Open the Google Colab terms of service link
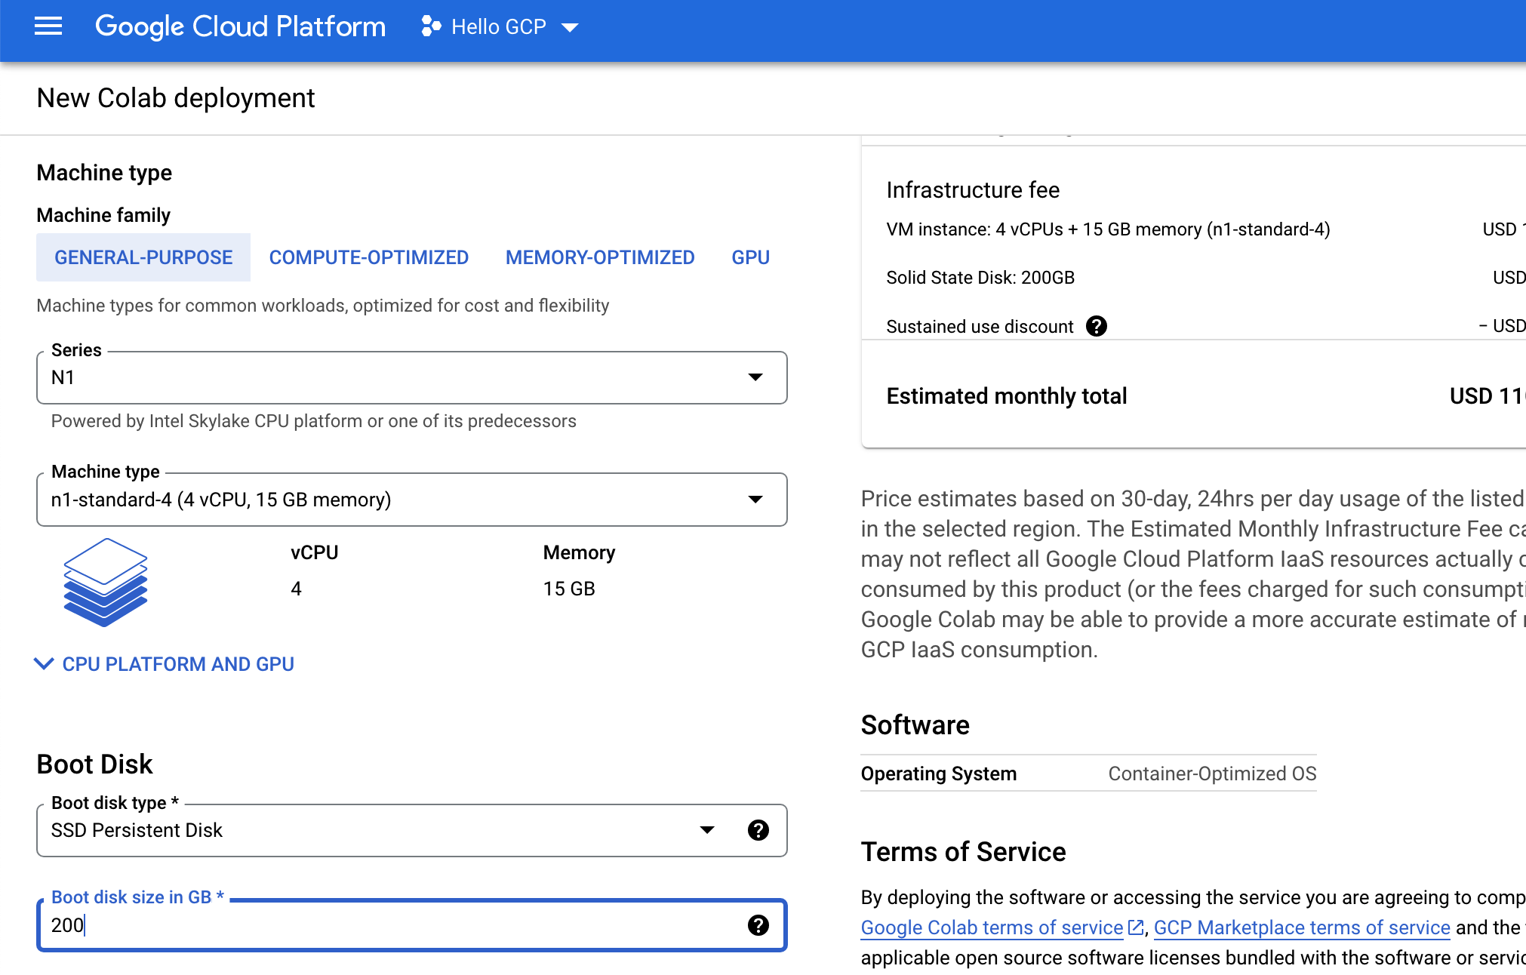 click(x=992, y=927)
